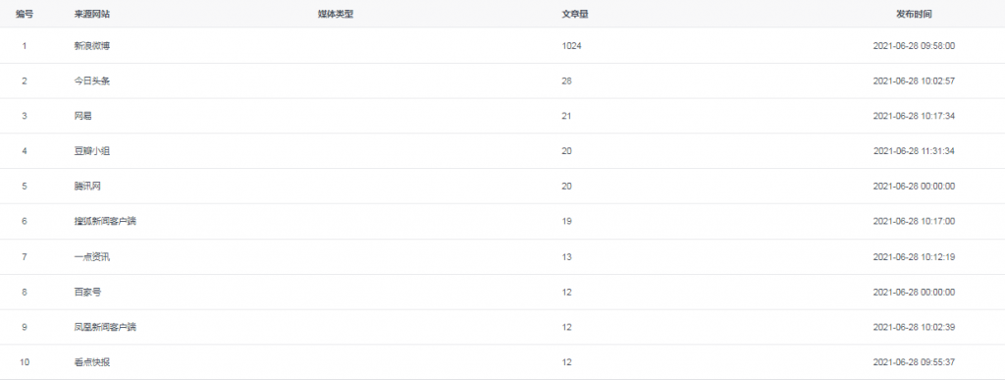Click the 媒体类型 column header
1005x380 pixels.
(x=336, y=14)
